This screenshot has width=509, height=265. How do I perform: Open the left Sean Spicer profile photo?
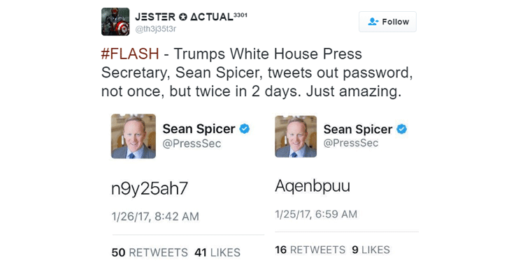[134, 136]
